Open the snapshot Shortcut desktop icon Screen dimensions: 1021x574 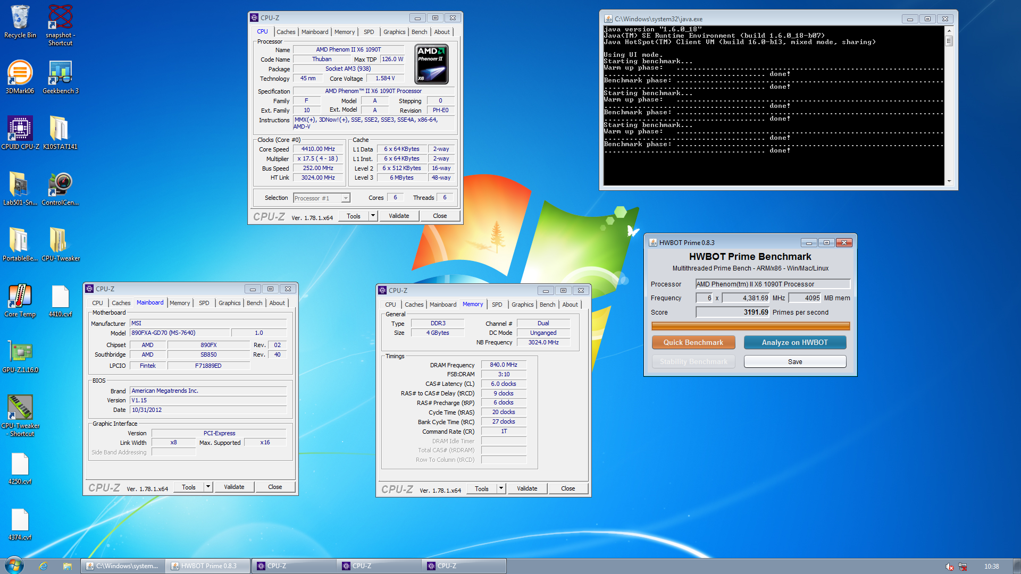(x=60, y=26)
